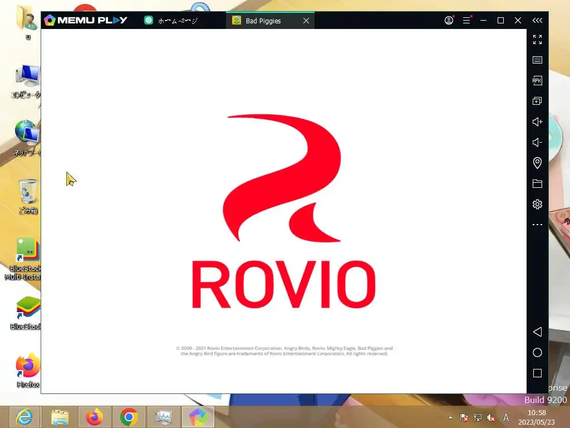Image resolution: width=570 pixels, height=428 pixels.
Task: Show hidden system tray icons
Action: tap(451, 417)
